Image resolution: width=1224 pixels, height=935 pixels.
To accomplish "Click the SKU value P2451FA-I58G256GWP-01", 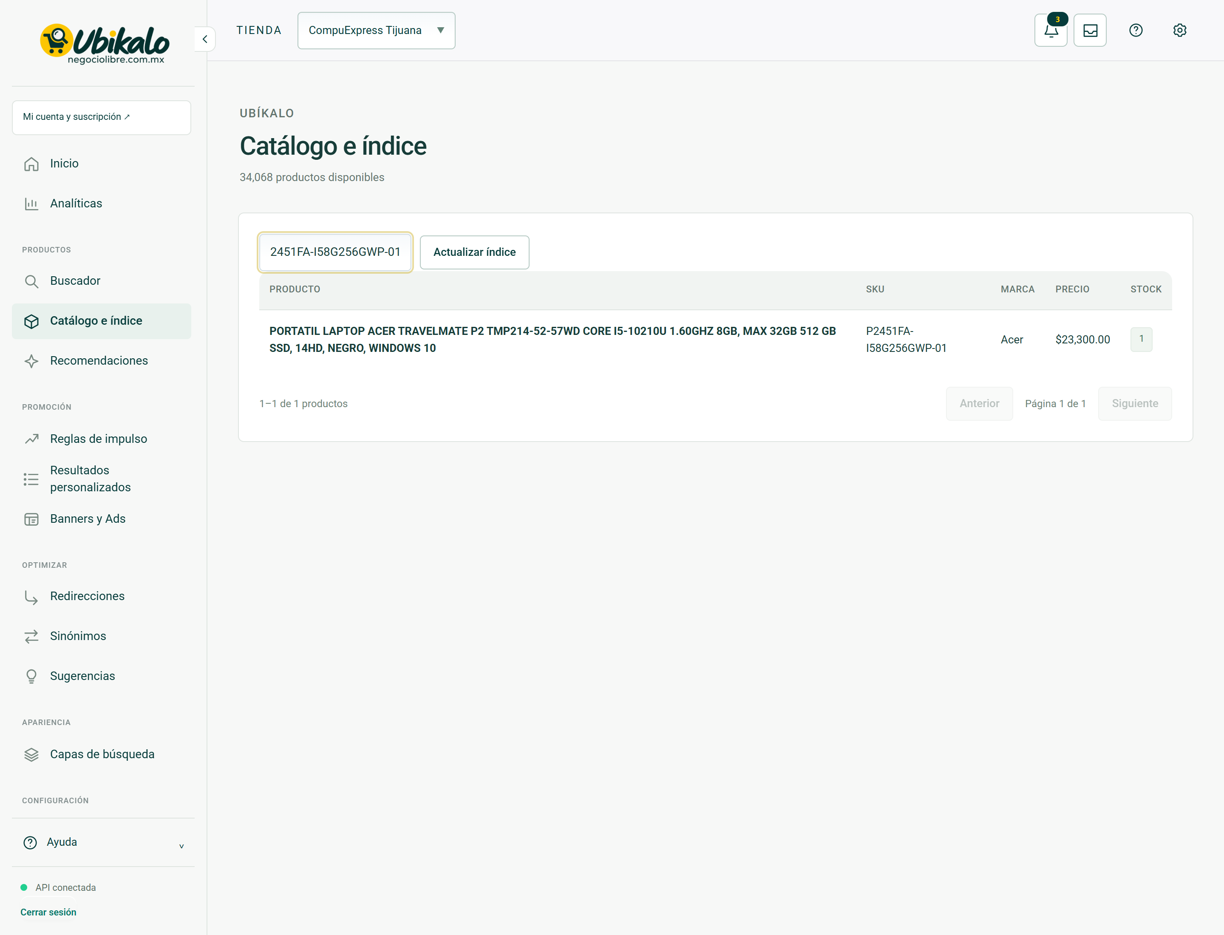I will tap(906, 340).
